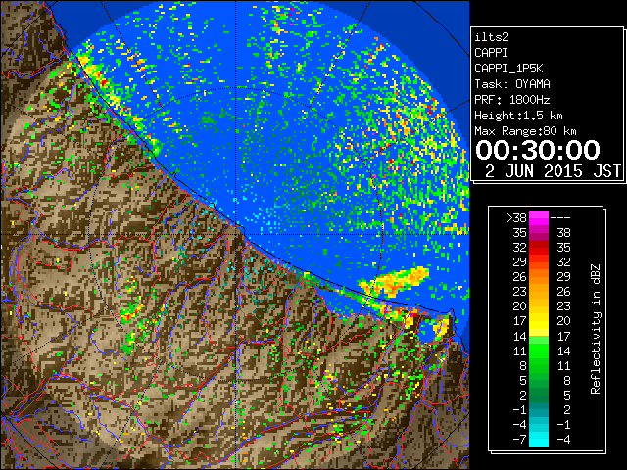
Task: Click the red 32-35 dBZ legend band
Action: [539, 248]
